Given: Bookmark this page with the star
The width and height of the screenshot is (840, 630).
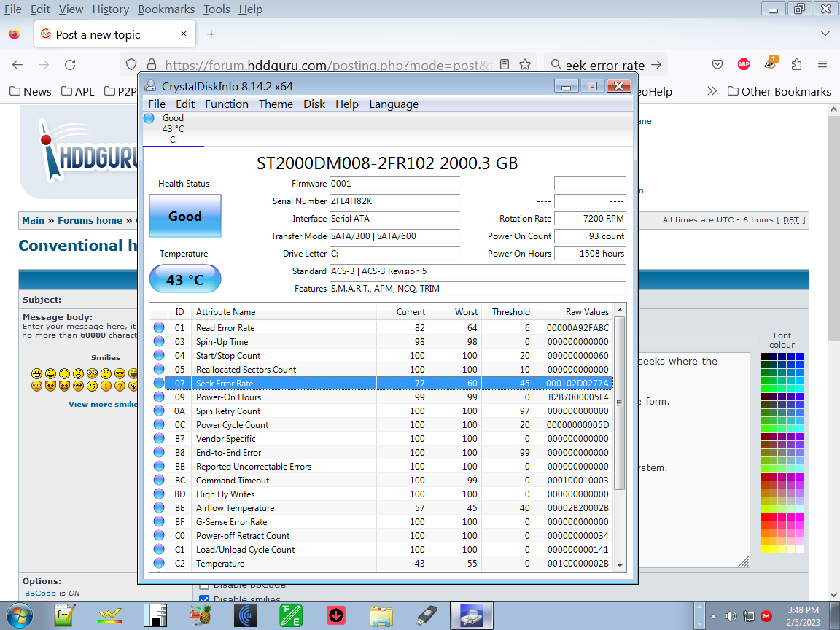Looking at the screenshot, I should pyautogui.click(x=525, y=64).
